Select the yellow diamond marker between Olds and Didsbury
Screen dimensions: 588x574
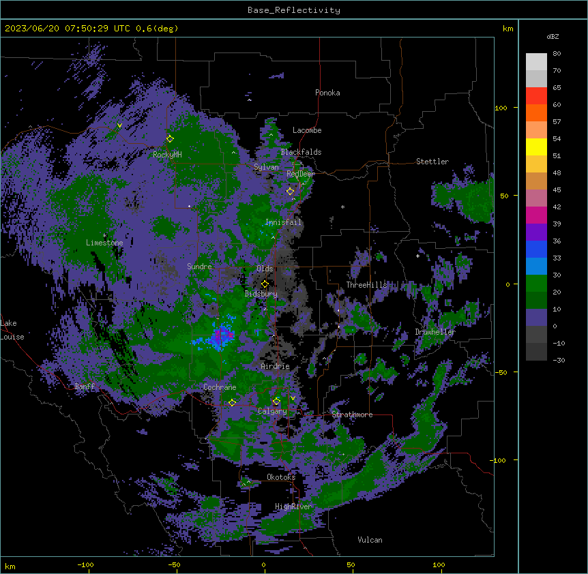tap(265, 284)
